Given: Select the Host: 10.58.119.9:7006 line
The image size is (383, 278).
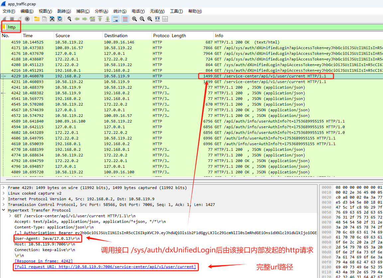Looking at the screenshot, I should pyautogui.click(x=45, y=244).
